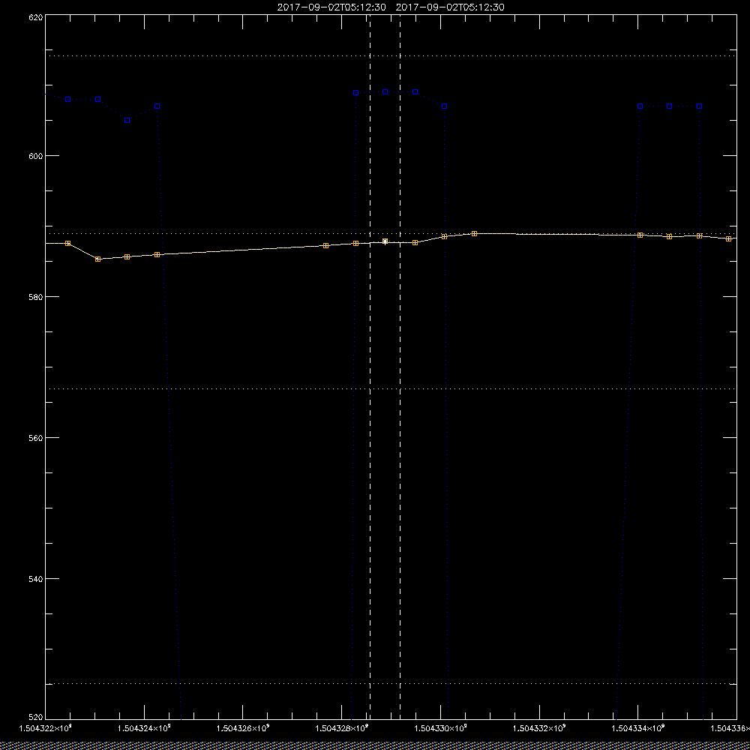The image size is (750, 750).
Task: Click the left timestamp in the plot title
Action: click(331, 7)
